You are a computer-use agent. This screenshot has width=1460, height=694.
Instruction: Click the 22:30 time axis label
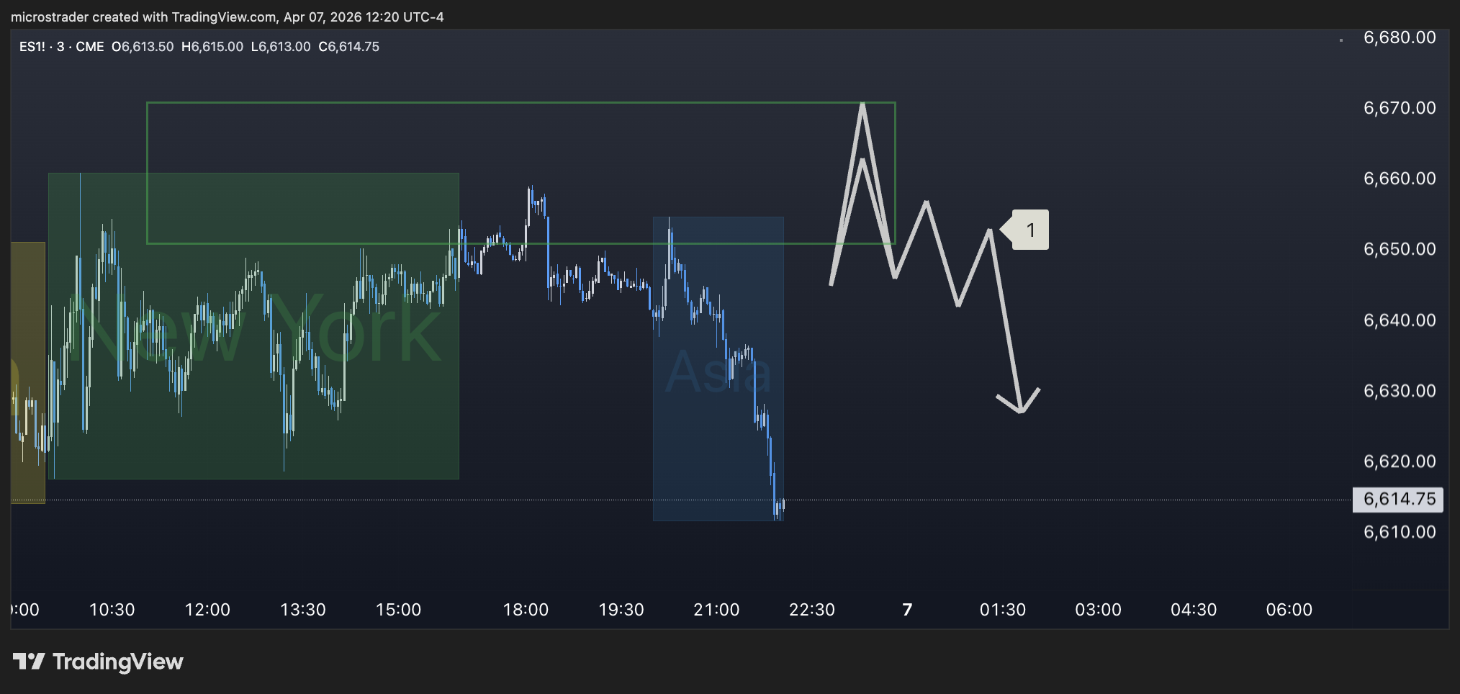812,610
